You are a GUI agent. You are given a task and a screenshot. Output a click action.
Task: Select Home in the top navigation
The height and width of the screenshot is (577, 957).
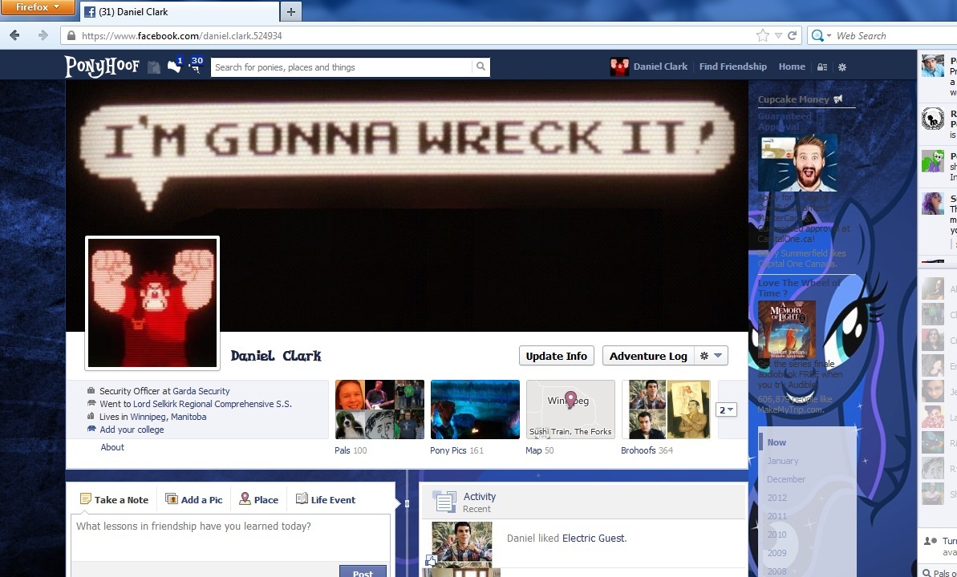click(791, 67)
